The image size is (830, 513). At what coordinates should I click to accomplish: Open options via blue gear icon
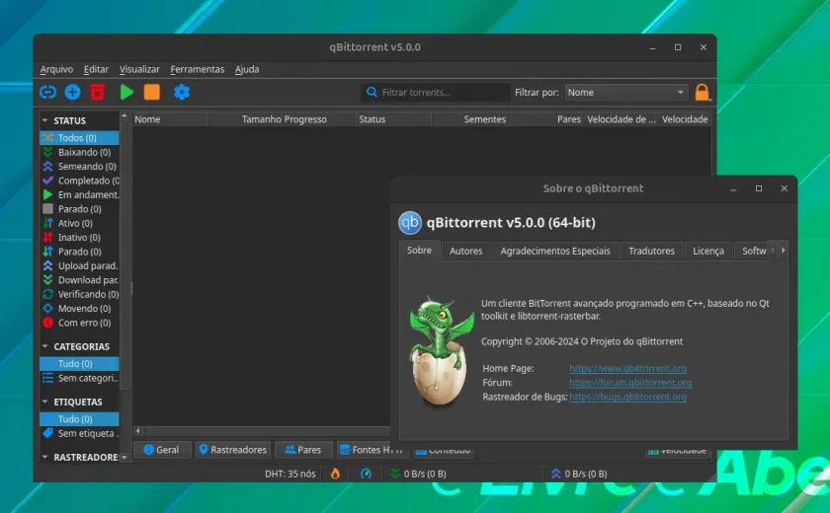tap(182, 92)
